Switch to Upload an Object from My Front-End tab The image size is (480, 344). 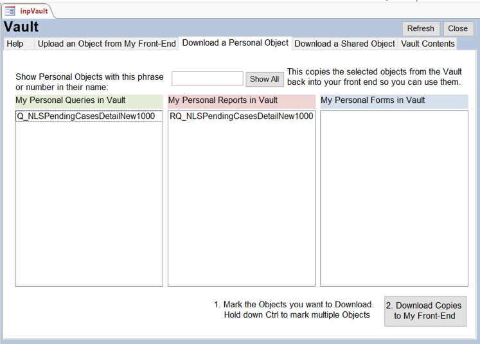pyautogui.click(x=107, y=44)
